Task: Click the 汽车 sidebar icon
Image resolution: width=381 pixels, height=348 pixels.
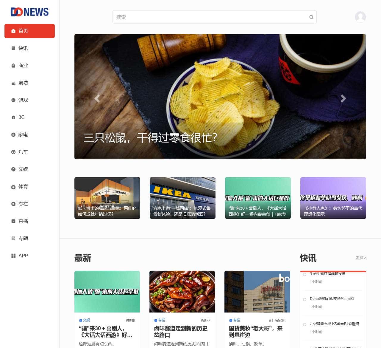Action: [x=13, y=152]
